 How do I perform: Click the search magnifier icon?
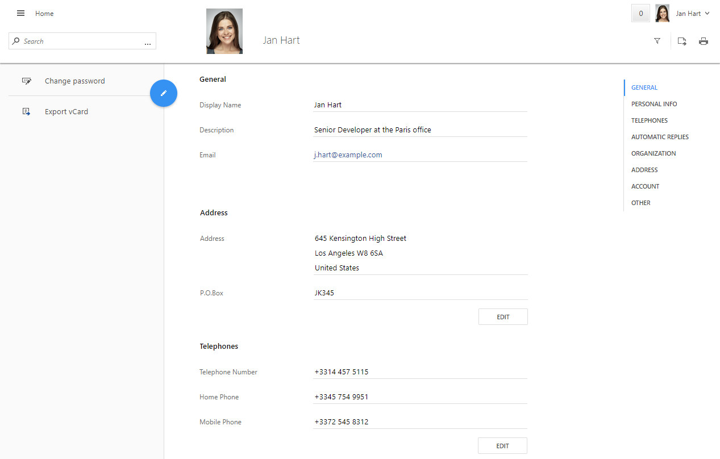coord(16,40)
